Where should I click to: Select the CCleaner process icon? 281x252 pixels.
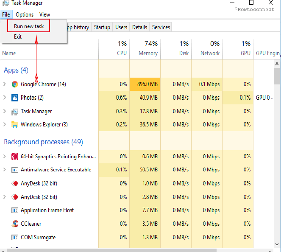coord(15,224)
